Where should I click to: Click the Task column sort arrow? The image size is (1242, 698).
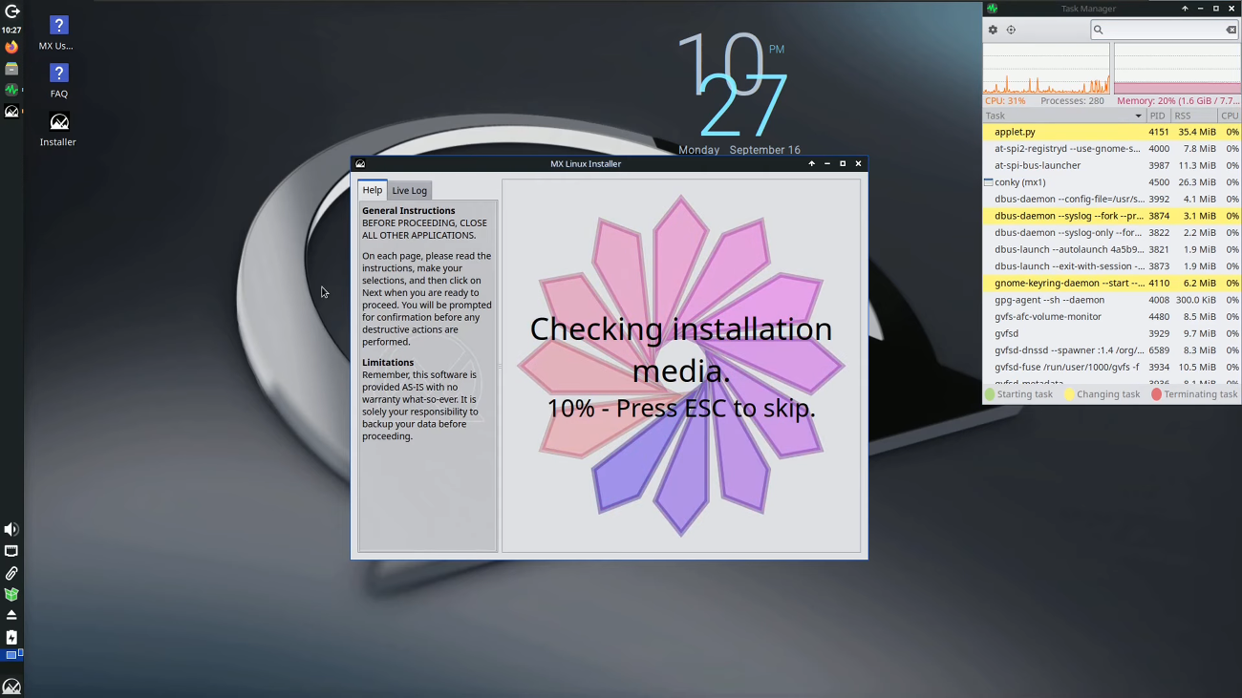pyautogui.click(x=1138, y=116)
